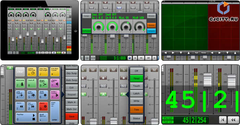Click Window button in plug-in knob panel

tap(152, 16)
